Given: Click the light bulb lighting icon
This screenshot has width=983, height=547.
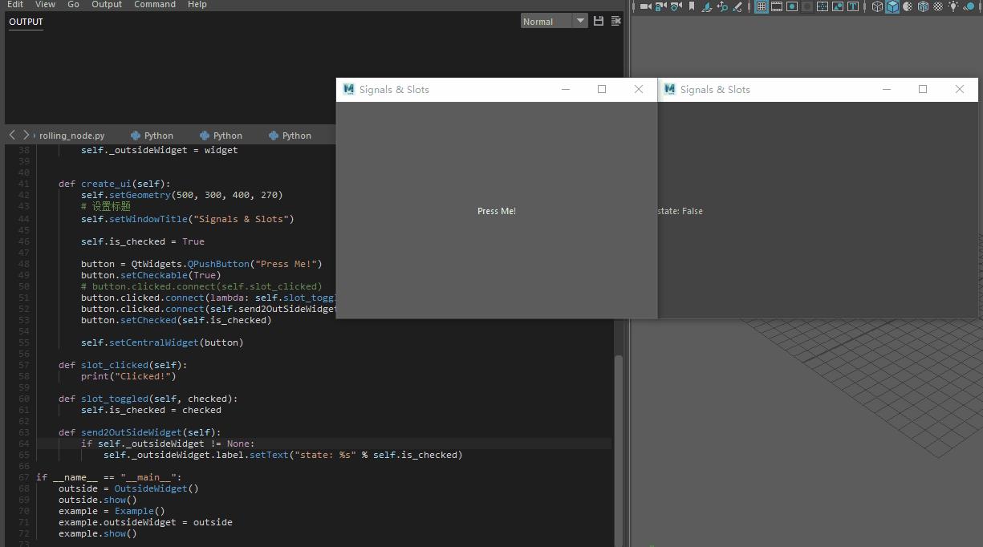Looking at the screenshot, I should (x=953, y=6).
